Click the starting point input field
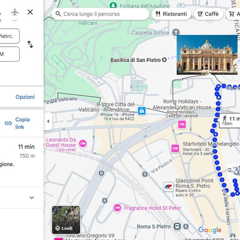Image resolution: width=240 pixels, height=240 pixels. click(x=9, y=36)
